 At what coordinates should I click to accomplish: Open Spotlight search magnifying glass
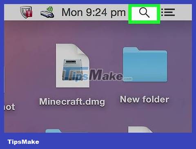144,13
